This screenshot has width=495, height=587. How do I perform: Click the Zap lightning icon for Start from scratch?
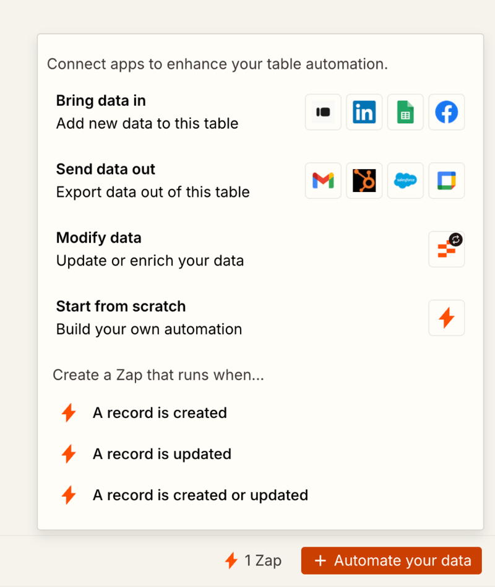pos(447,318)
